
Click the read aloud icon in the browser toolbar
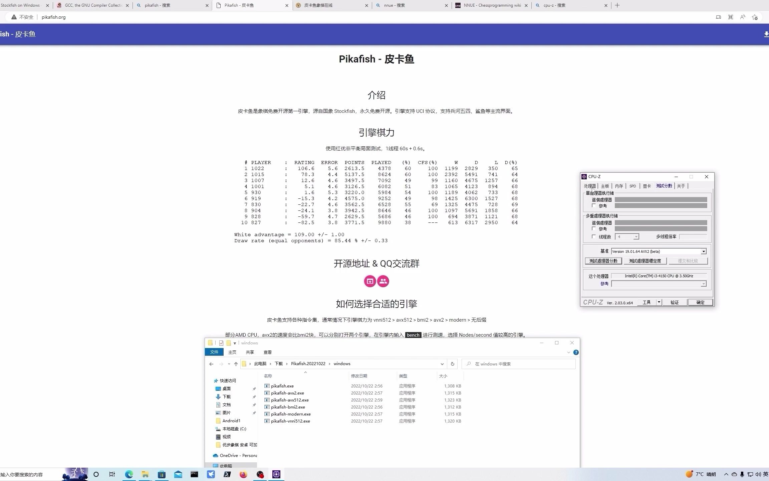point(742,17)
